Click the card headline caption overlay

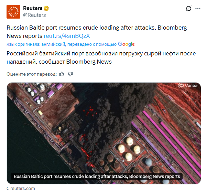[97, 177]
